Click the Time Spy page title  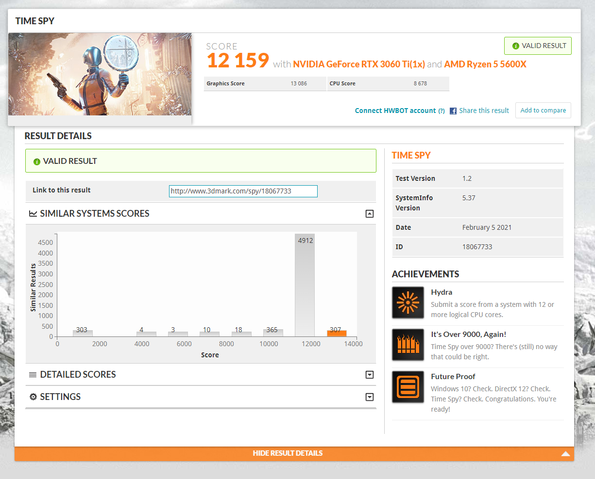click(x=35, y=21)
